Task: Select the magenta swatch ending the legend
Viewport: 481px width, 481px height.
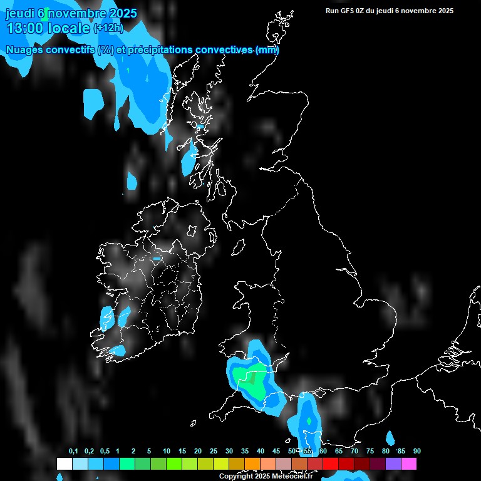Action: coord(409,463)
